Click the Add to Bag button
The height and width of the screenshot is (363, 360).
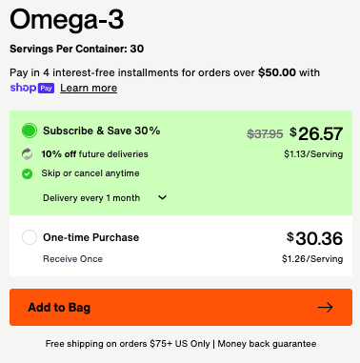coord(181,307)
